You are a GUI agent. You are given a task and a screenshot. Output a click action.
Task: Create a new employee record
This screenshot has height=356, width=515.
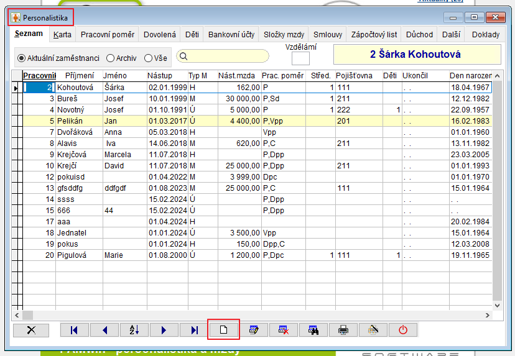point(224,330)
